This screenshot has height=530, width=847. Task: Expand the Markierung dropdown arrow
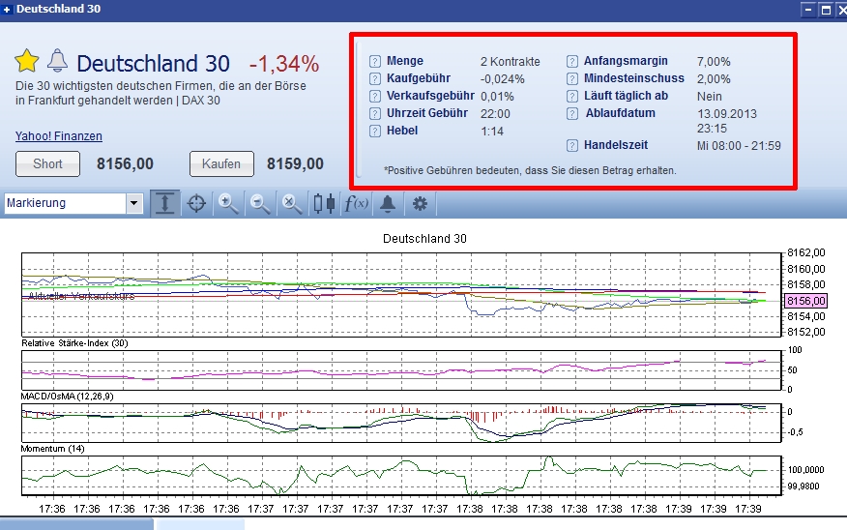[x=134, y=204]
